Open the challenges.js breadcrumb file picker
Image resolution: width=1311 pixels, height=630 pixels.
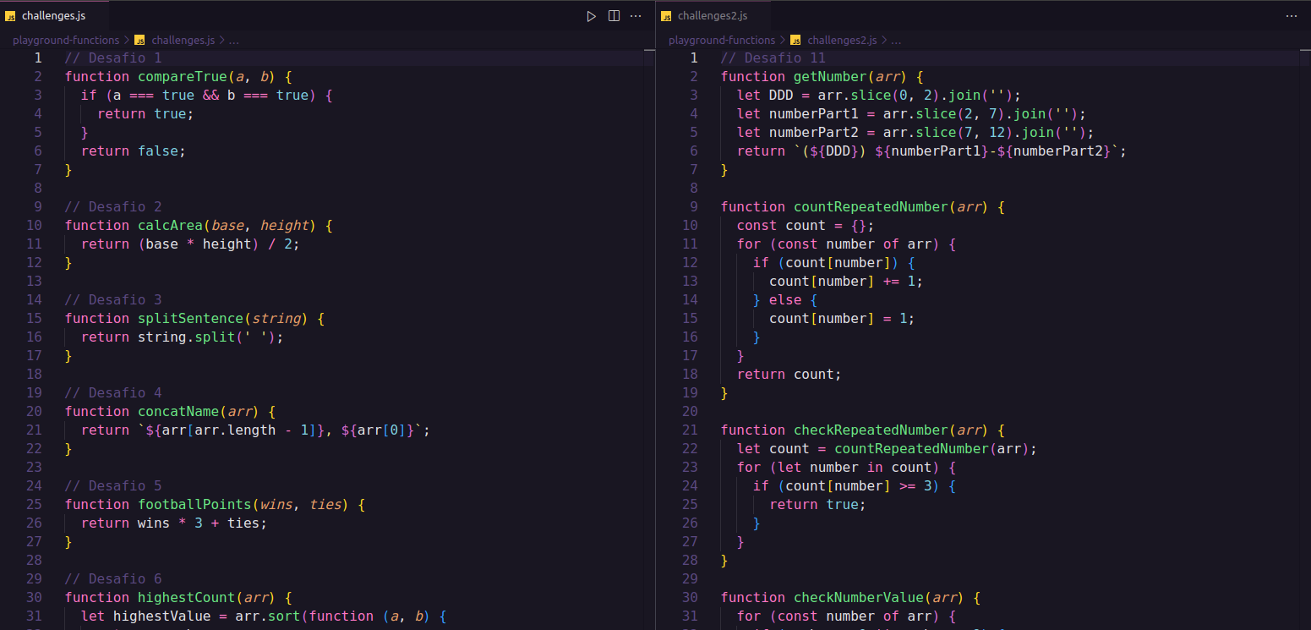tap(183, 40)
